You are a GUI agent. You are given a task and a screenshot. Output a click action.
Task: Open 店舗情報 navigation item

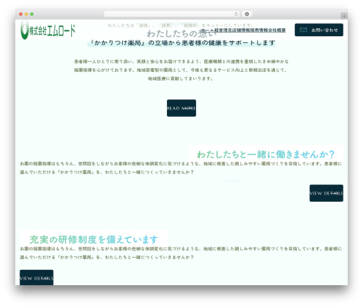click(241, 30)
